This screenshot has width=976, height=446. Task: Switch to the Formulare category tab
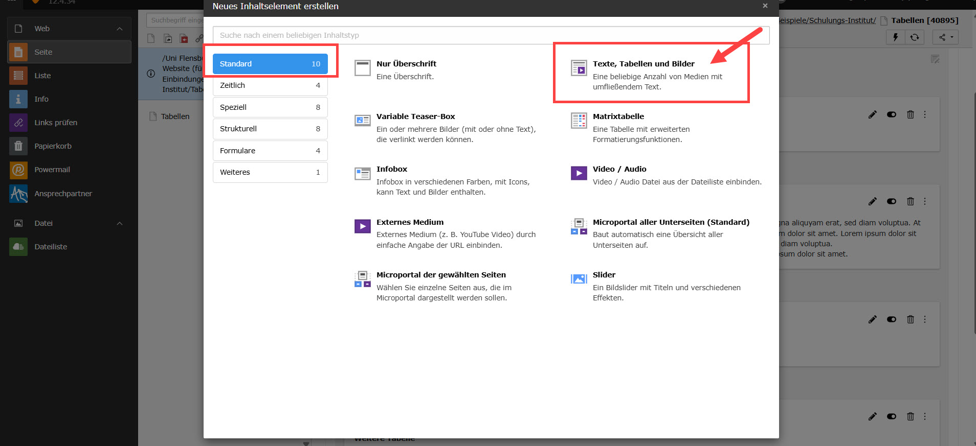[270, 151]
